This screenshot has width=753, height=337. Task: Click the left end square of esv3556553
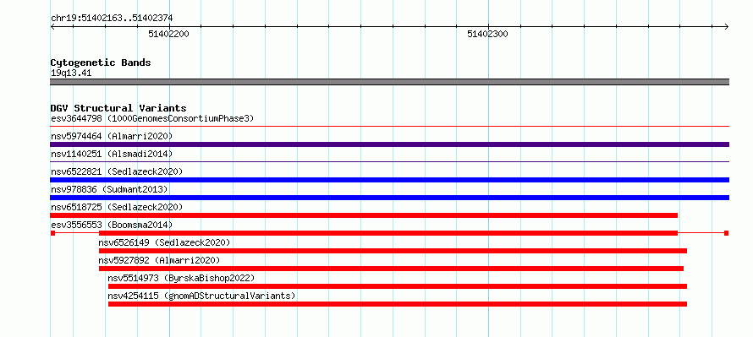click(x=52, y=233)
